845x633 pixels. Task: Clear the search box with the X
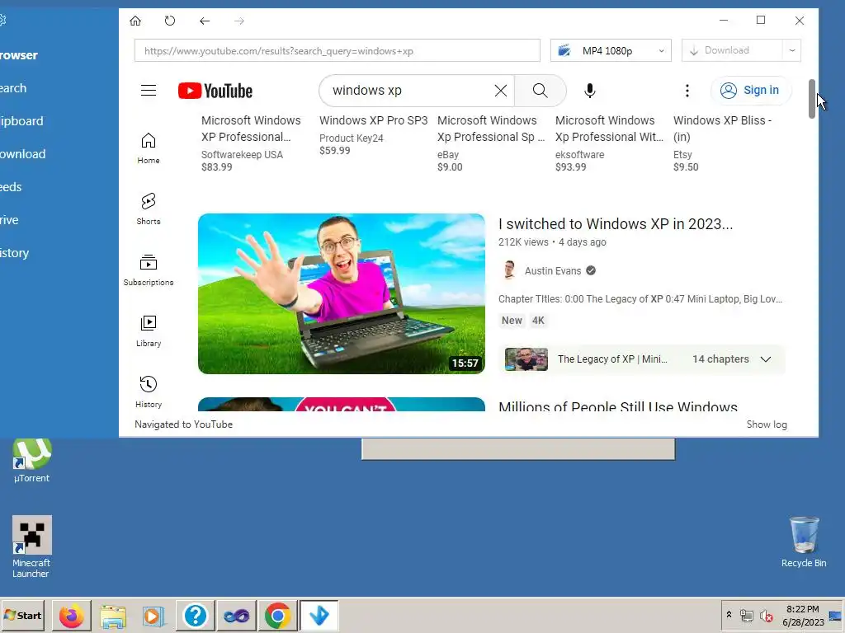501,91
